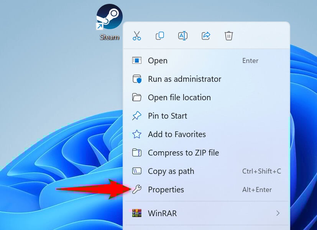The height and width of the screenshot is (230, 317).
Task: Select Run as administrator
Action: 206,79
